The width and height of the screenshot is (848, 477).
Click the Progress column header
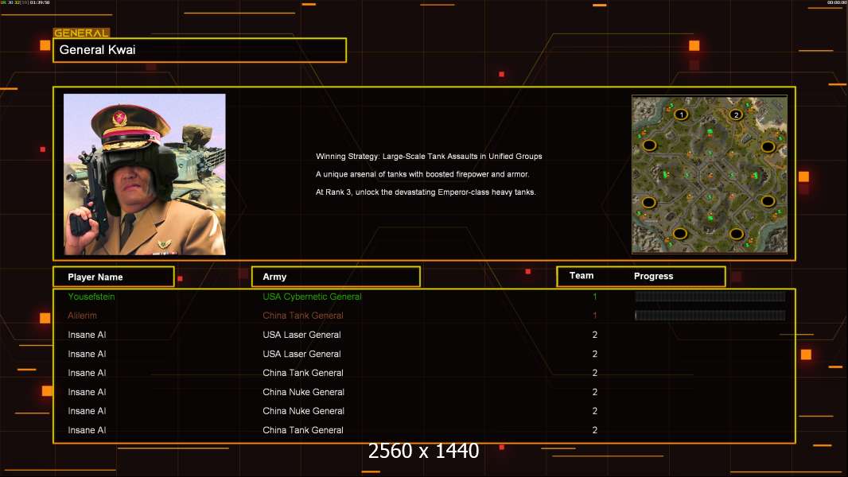pos(653,277)
